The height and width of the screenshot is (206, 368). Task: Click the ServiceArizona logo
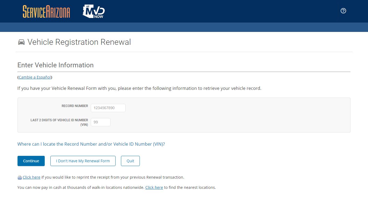pos(46,12)
